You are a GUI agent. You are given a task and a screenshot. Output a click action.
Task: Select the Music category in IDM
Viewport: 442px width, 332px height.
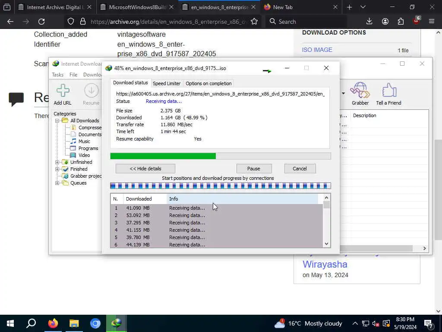[84, 141]
